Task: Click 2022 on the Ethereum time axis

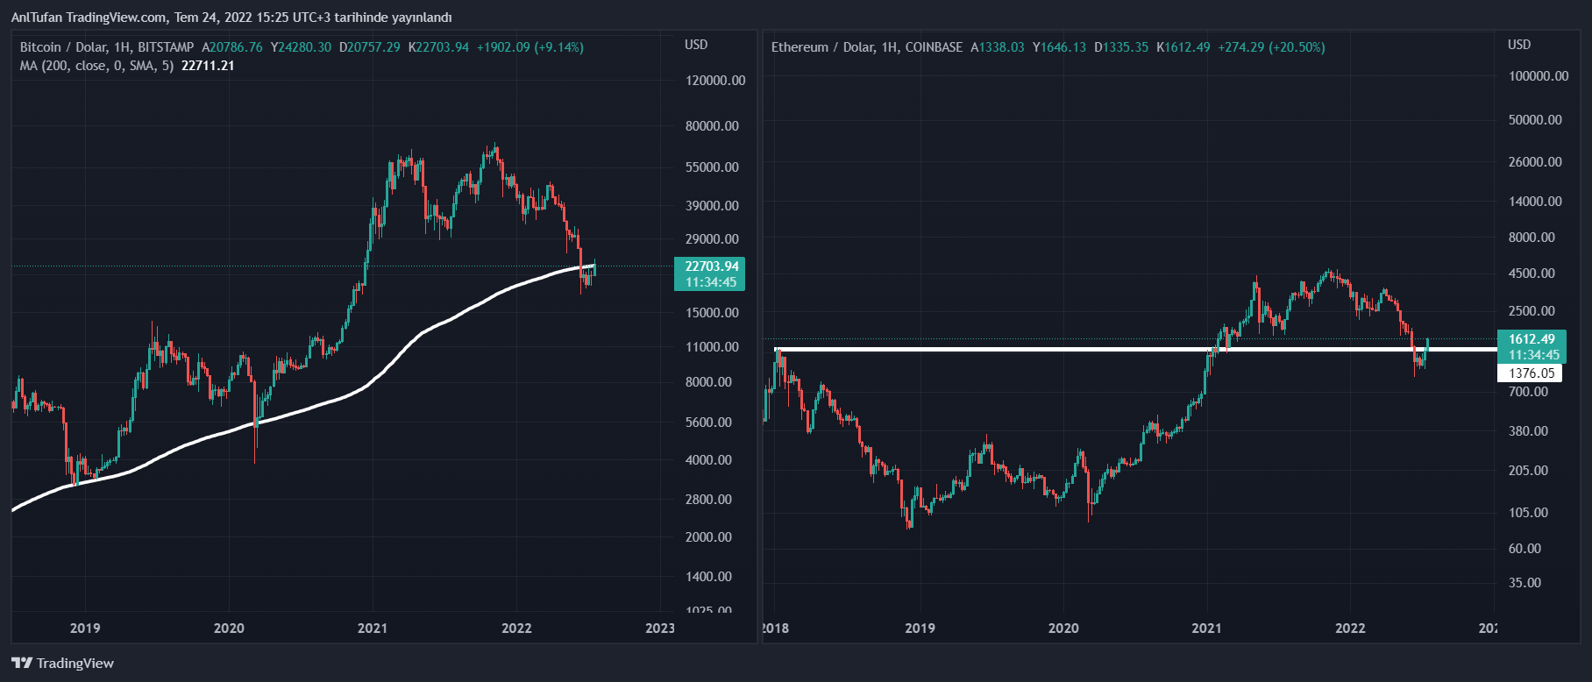Action: click(1350, 628)
